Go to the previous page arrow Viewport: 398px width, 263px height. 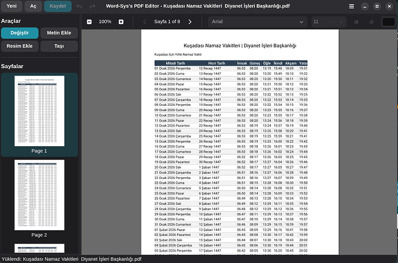tap(145, 22)
